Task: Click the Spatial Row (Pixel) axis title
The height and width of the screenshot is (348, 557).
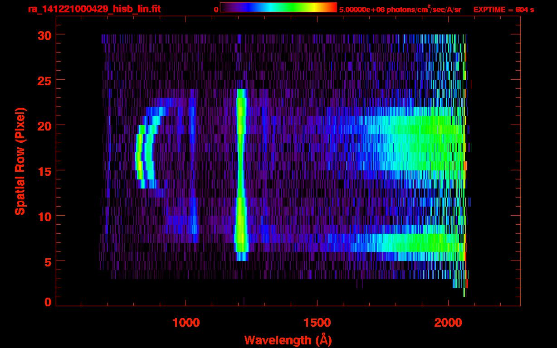Action: click(20, 161)
